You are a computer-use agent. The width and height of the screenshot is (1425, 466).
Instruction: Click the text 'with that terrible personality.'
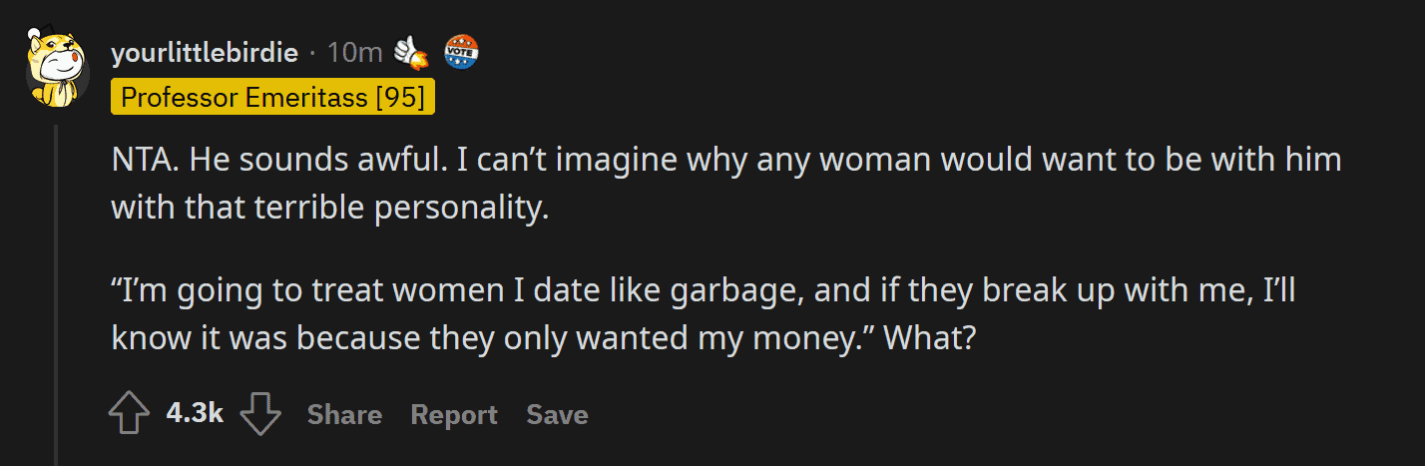tap(330, 207)
